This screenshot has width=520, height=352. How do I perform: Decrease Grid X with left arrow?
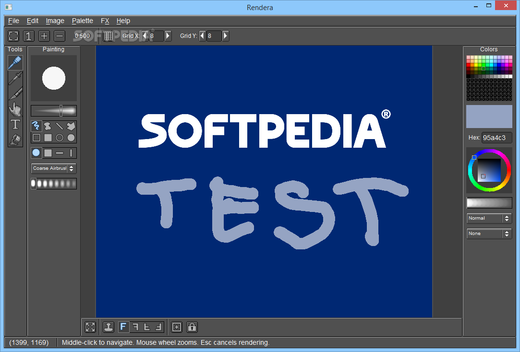[x=145, y=36]
